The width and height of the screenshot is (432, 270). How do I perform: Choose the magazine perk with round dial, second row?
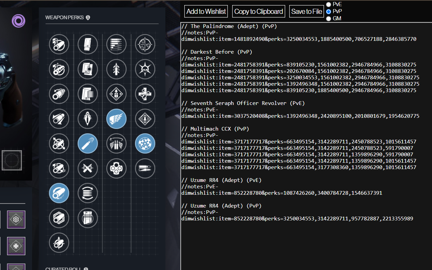coord(88,69)
